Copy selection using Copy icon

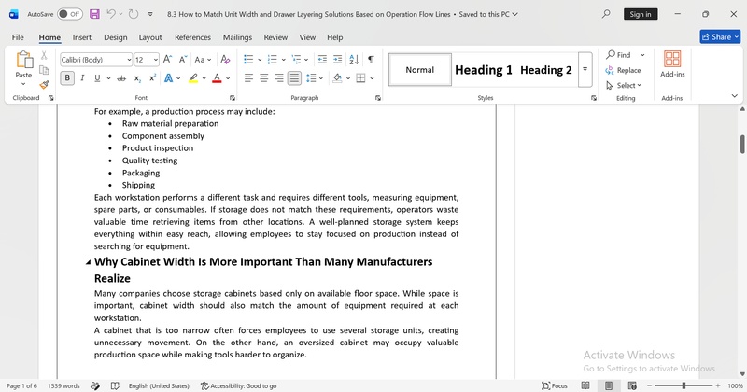(x=44, y=70)
